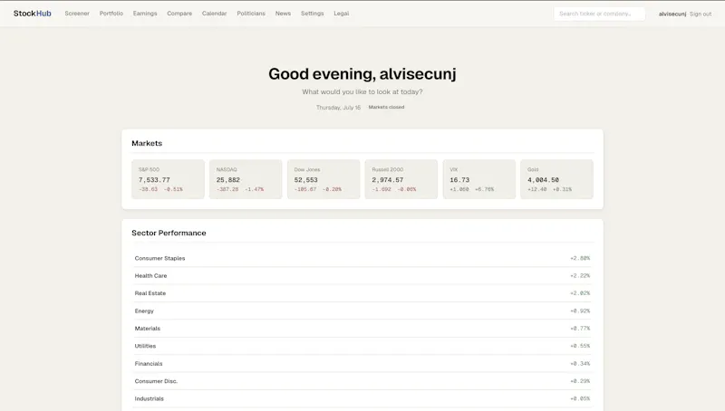This screenshot has height=411, width=725.
Task: Select the NASDAQ market card
Action: click(x=246, y=179)
